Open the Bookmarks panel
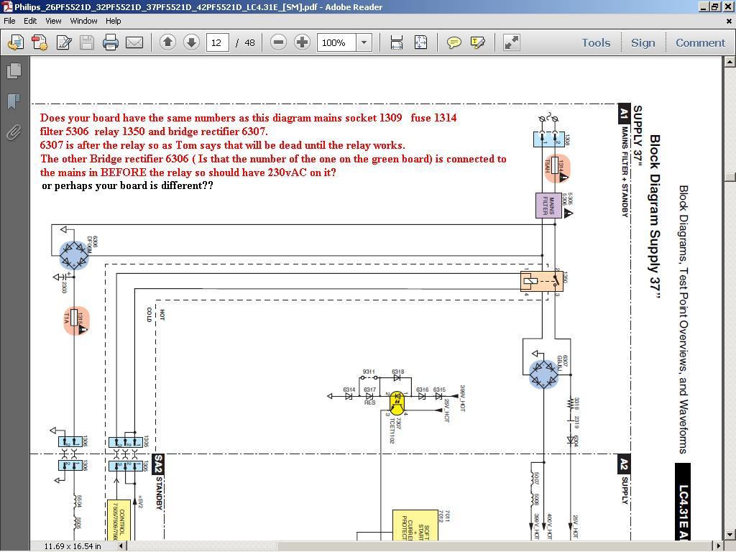The height and width of the screenshot is (552, 736). tap(14, 101)
